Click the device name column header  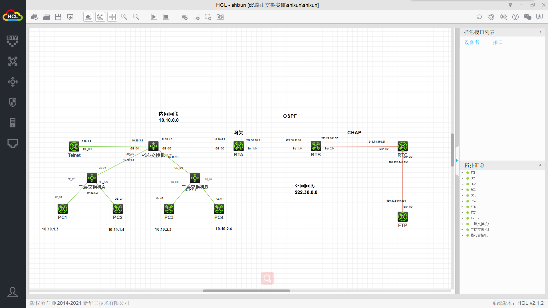472,42
